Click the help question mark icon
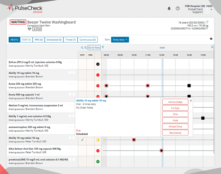Image resolution: width=221 pixels, height=174 pixels. coord(178,8)
